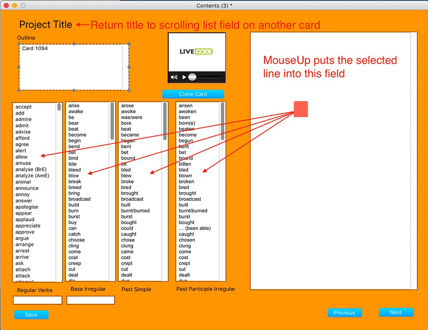Select 'arrange' in Regular Verbs list
428x330 pixels.
pyautogui.click(x=24, y=245)
